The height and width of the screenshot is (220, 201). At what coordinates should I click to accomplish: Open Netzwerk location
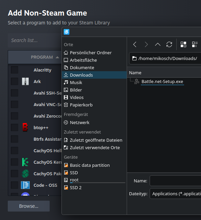(x=94, y=122)
